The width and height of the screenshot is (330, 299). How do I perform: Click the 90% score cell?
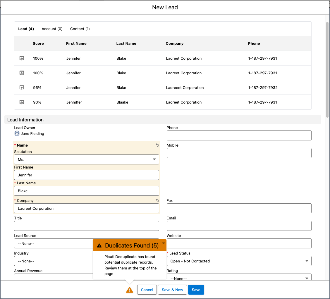37,102
